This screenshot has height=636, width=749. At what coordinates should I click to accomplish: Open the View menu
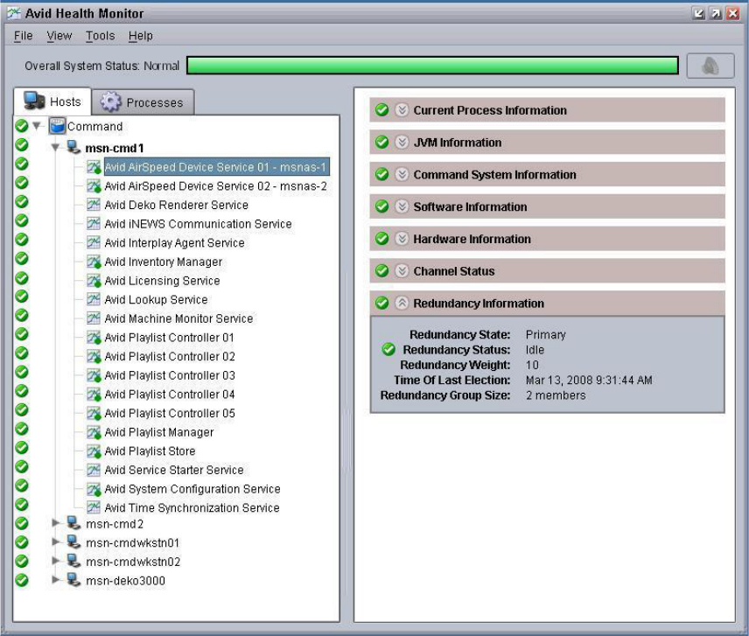coord(59,36)
